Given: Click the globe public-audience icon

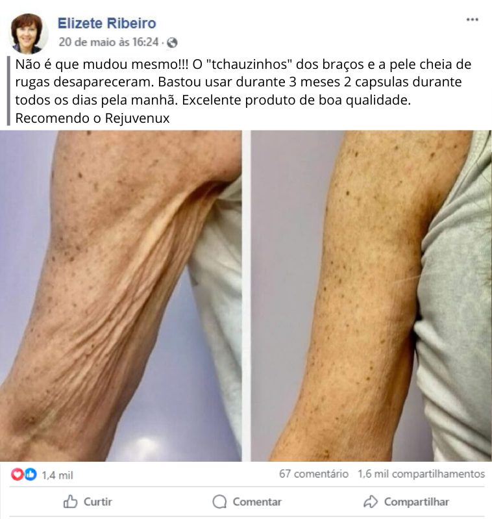Looking at the screenshot, I should pyautogui.click(x=172, y=43).
